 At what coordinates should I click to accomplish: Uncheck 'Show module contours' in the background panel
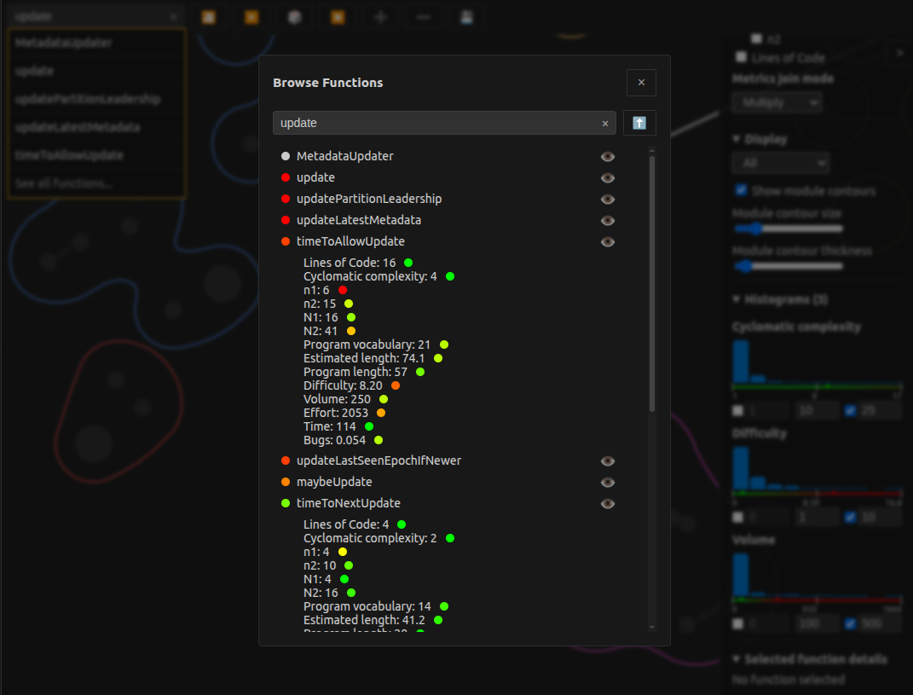(x=741, y=190)
